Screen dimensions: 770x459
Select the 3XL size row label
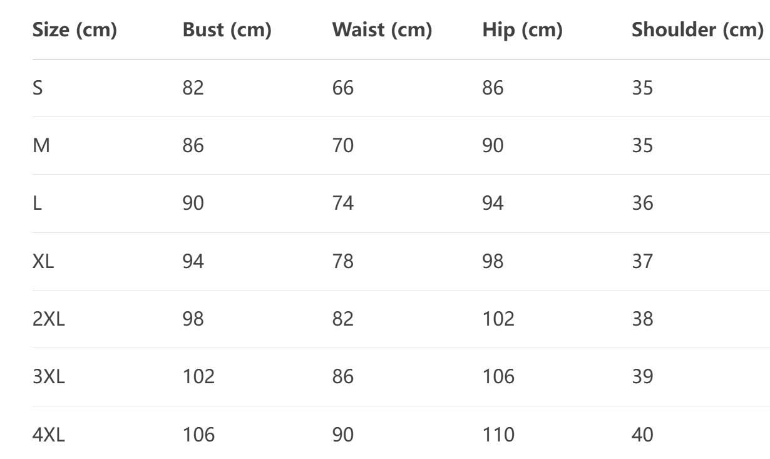click(49, 376)
